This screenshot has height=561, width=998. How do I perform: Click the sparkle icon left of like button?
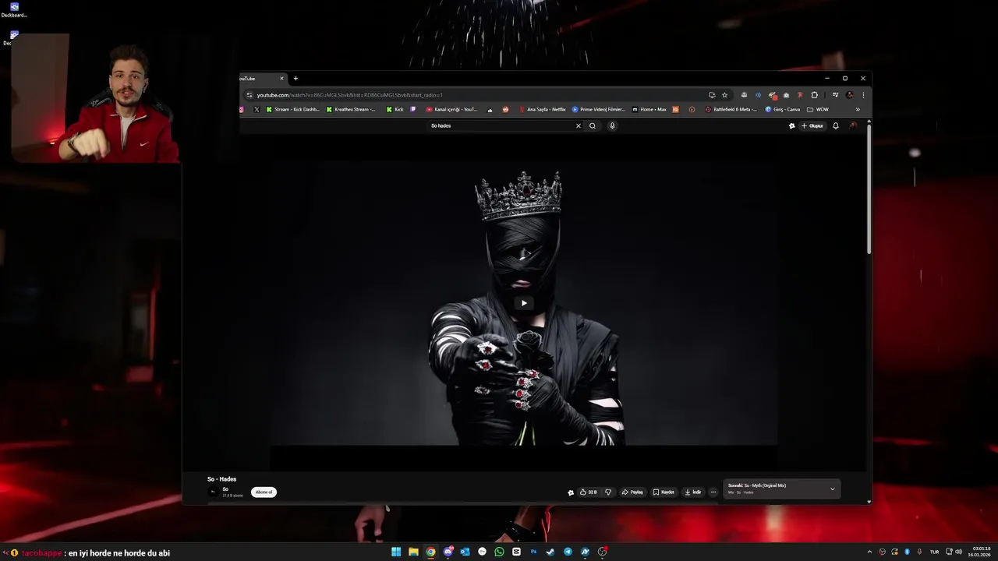[x=571, y=492]
